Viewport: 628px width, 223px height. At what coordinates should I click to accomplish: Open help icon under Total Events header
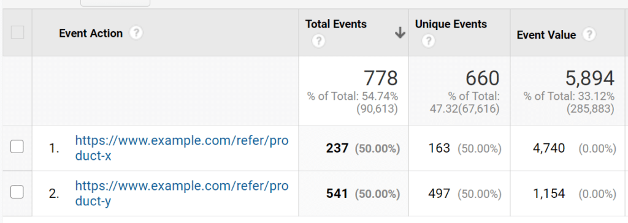tap(318, 41)
